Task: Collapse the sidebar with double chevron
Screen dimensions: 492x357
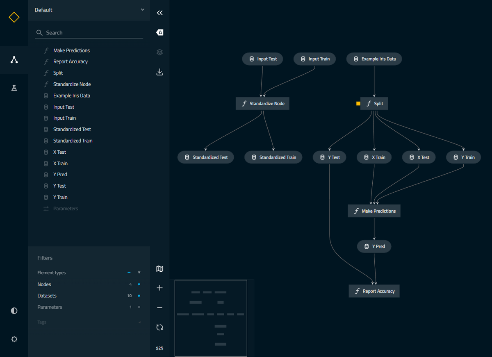Action: pyautogui.click(x=160, y=13)
